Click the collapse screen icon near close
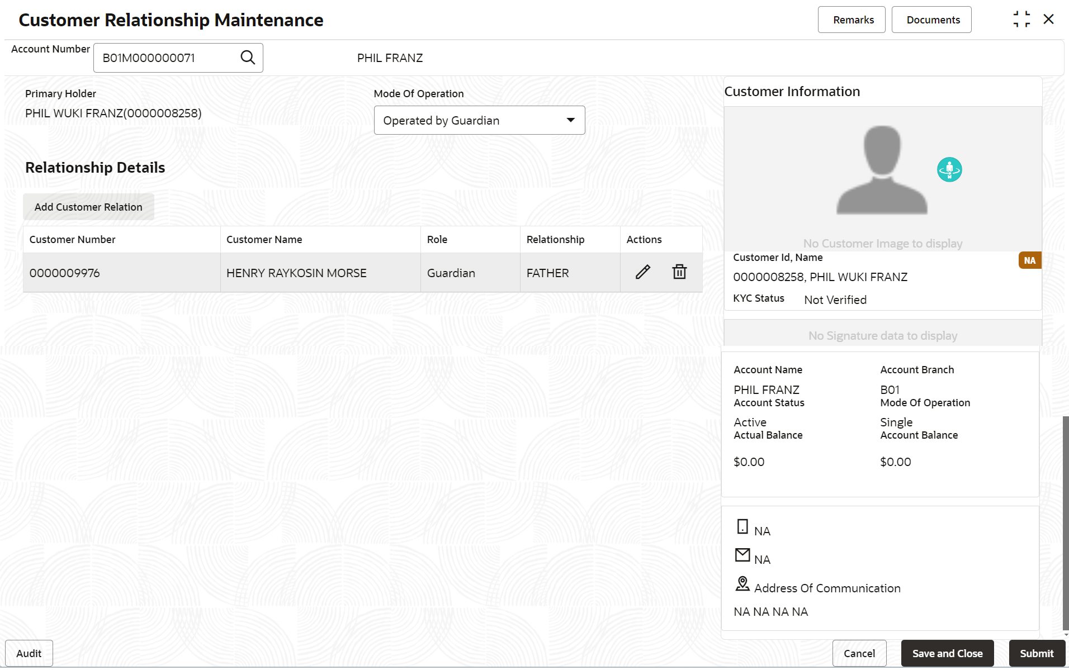This screenshot has width=1069, height=670. tap(1021, 20)
